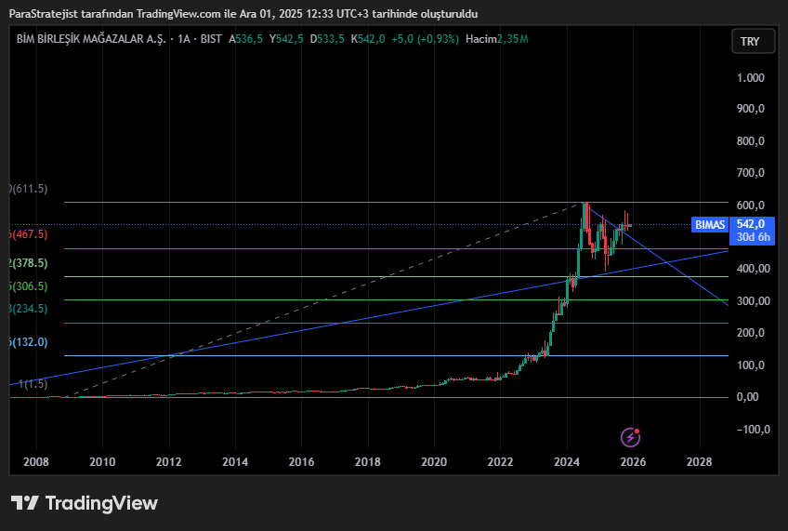788x531 pixels.
Task: Click the 800,0 price axis label
Action: coord(750,141)
